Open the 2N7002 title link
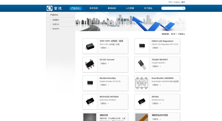Screen dimensions: 222x121 [155, 97]
